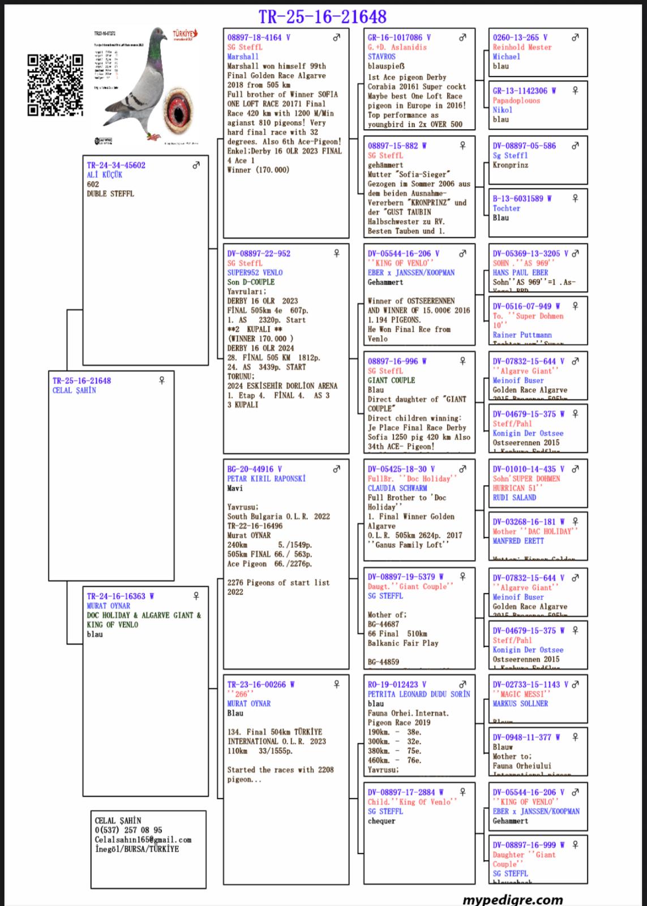Click the TR-25-16-21648 page title
The image size is (647, 906).
323,16
